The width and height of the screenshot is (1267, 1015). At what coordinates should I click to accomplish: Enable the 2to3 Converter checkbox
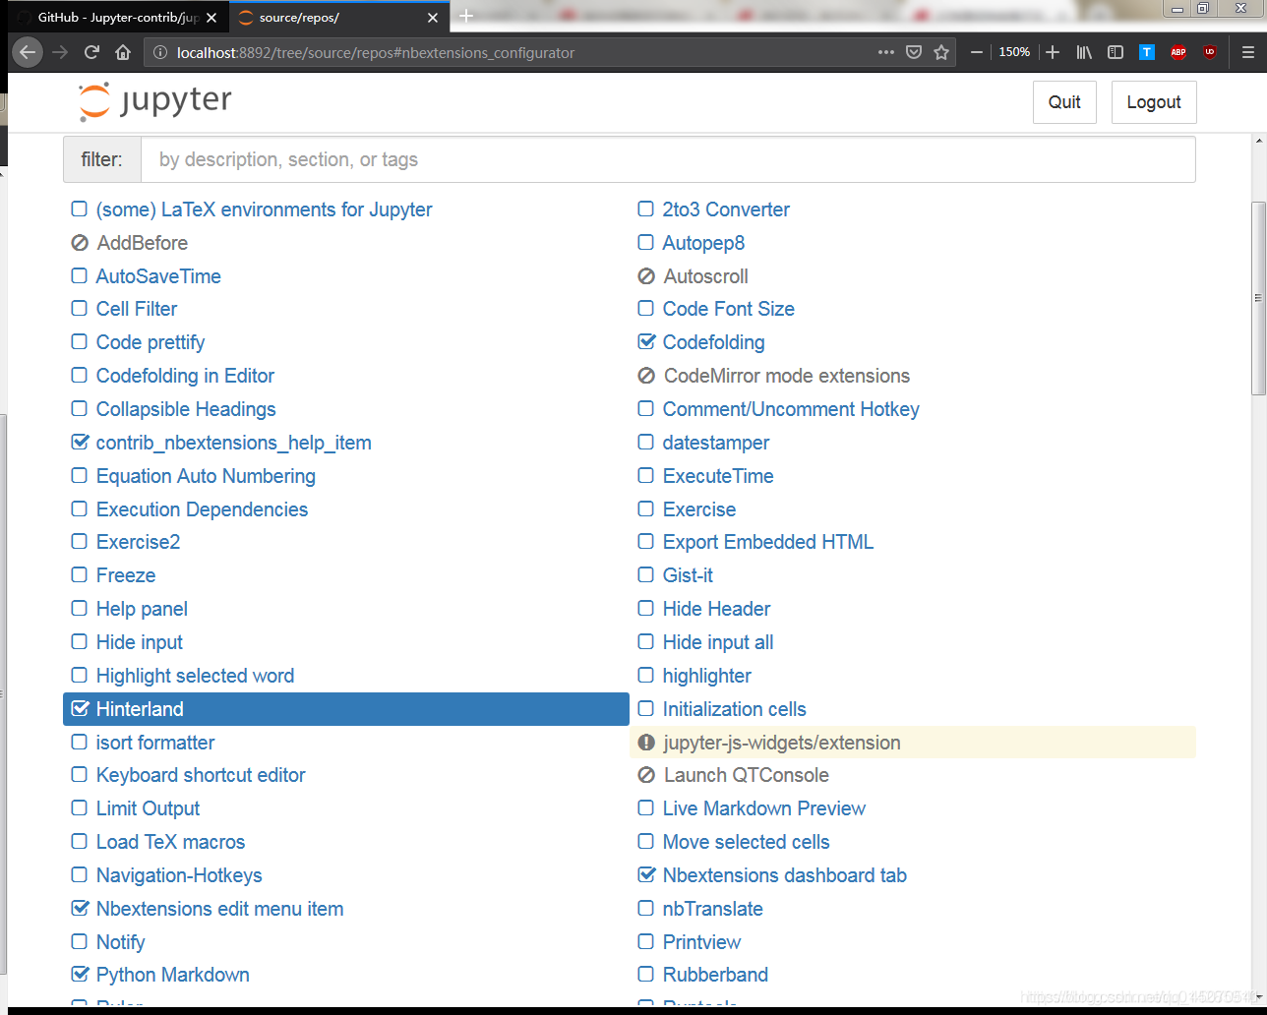click(x=646, y=209)
